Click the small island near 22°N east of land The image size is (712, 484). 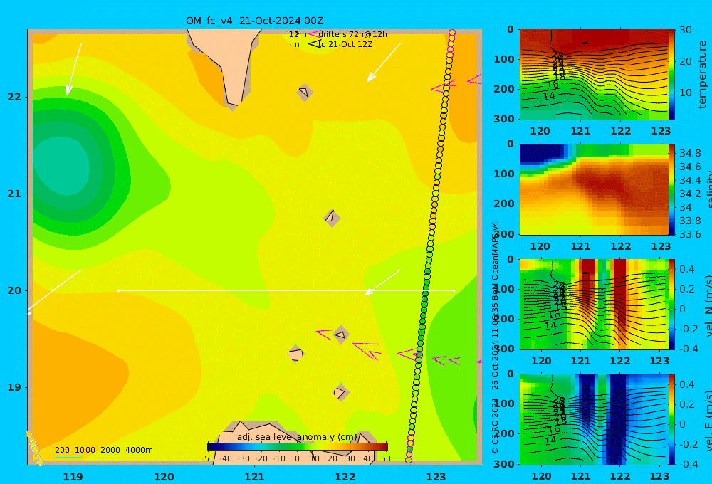[304, 92]
